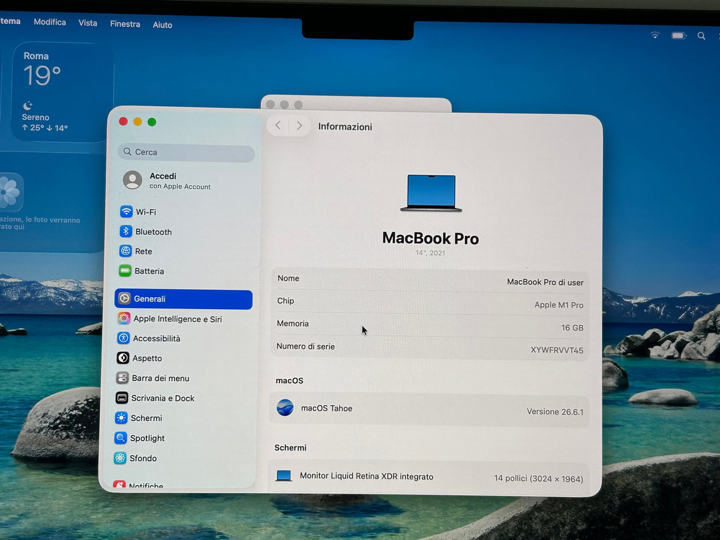Click the Aspetto appearance icon

tap(123, 358)
